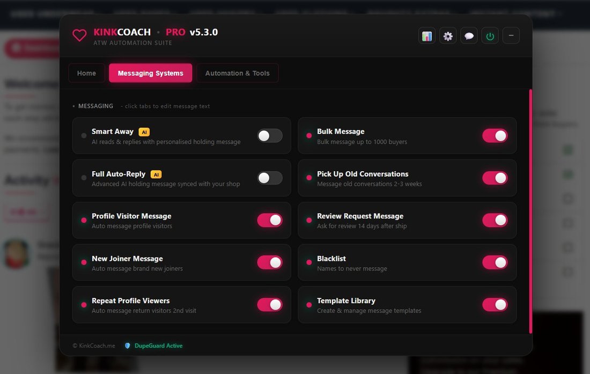Click 'ATW AUTOMATION SUITE' subtitle
The height and width of the screenshot is (374, 590).
point(132,43)
